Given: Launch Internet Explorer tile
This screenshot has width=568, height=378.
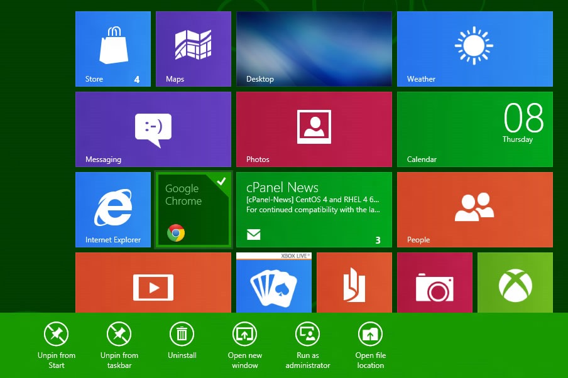Looking at the screenshot, I should pos(113,209).
